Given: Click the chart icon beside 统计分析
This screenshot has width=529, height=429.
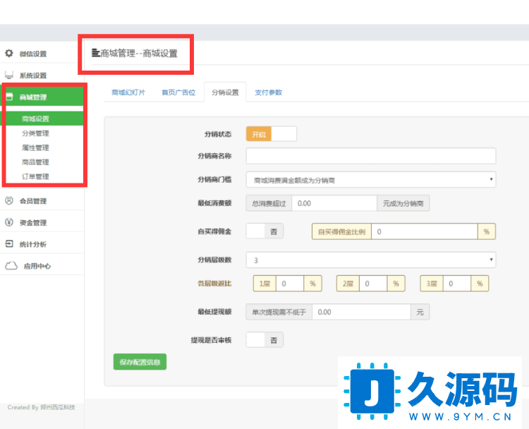Looking at the screenshot, I should click(x=9, y=244).
